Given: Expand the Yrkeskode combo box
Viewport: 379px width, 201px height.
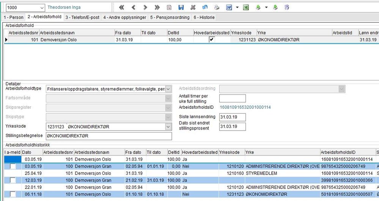Looking at the screenshot, I should coord(168,127).
